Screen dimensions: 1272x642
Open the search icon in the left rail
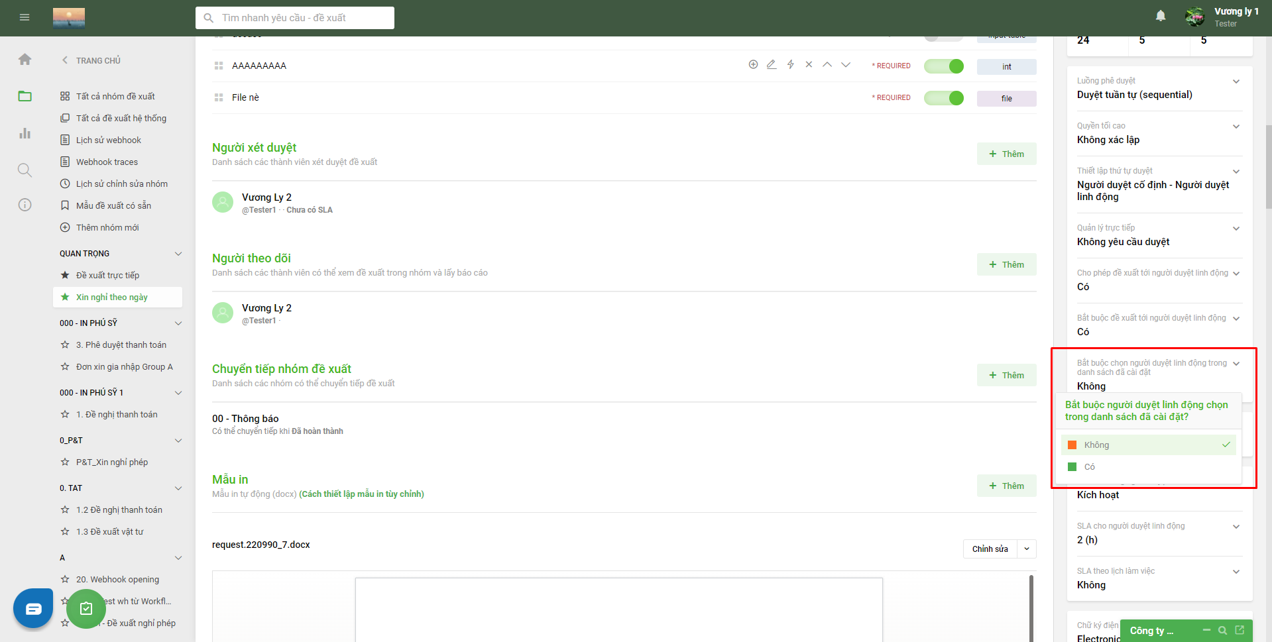25,170
